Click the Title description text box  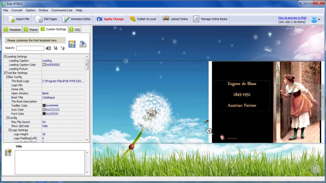pyautogui.click(x=50, y=162)
